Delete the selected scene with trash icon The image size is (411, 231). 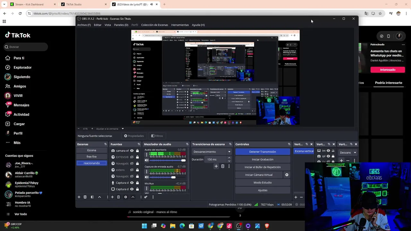(85, 197)
